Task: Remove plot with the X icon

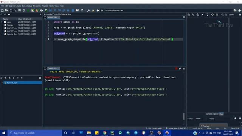Action: (x=202, y=15)
